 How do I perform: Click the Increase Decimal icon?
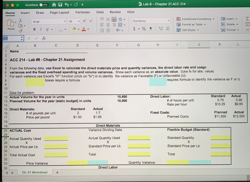click(x=161, y=29)
